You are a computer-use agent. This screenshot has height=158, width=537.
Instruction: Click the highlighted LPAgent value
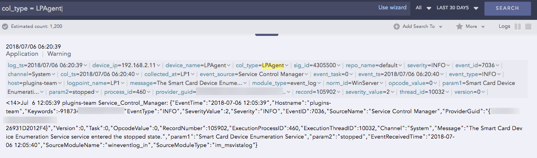pos(273,65)
